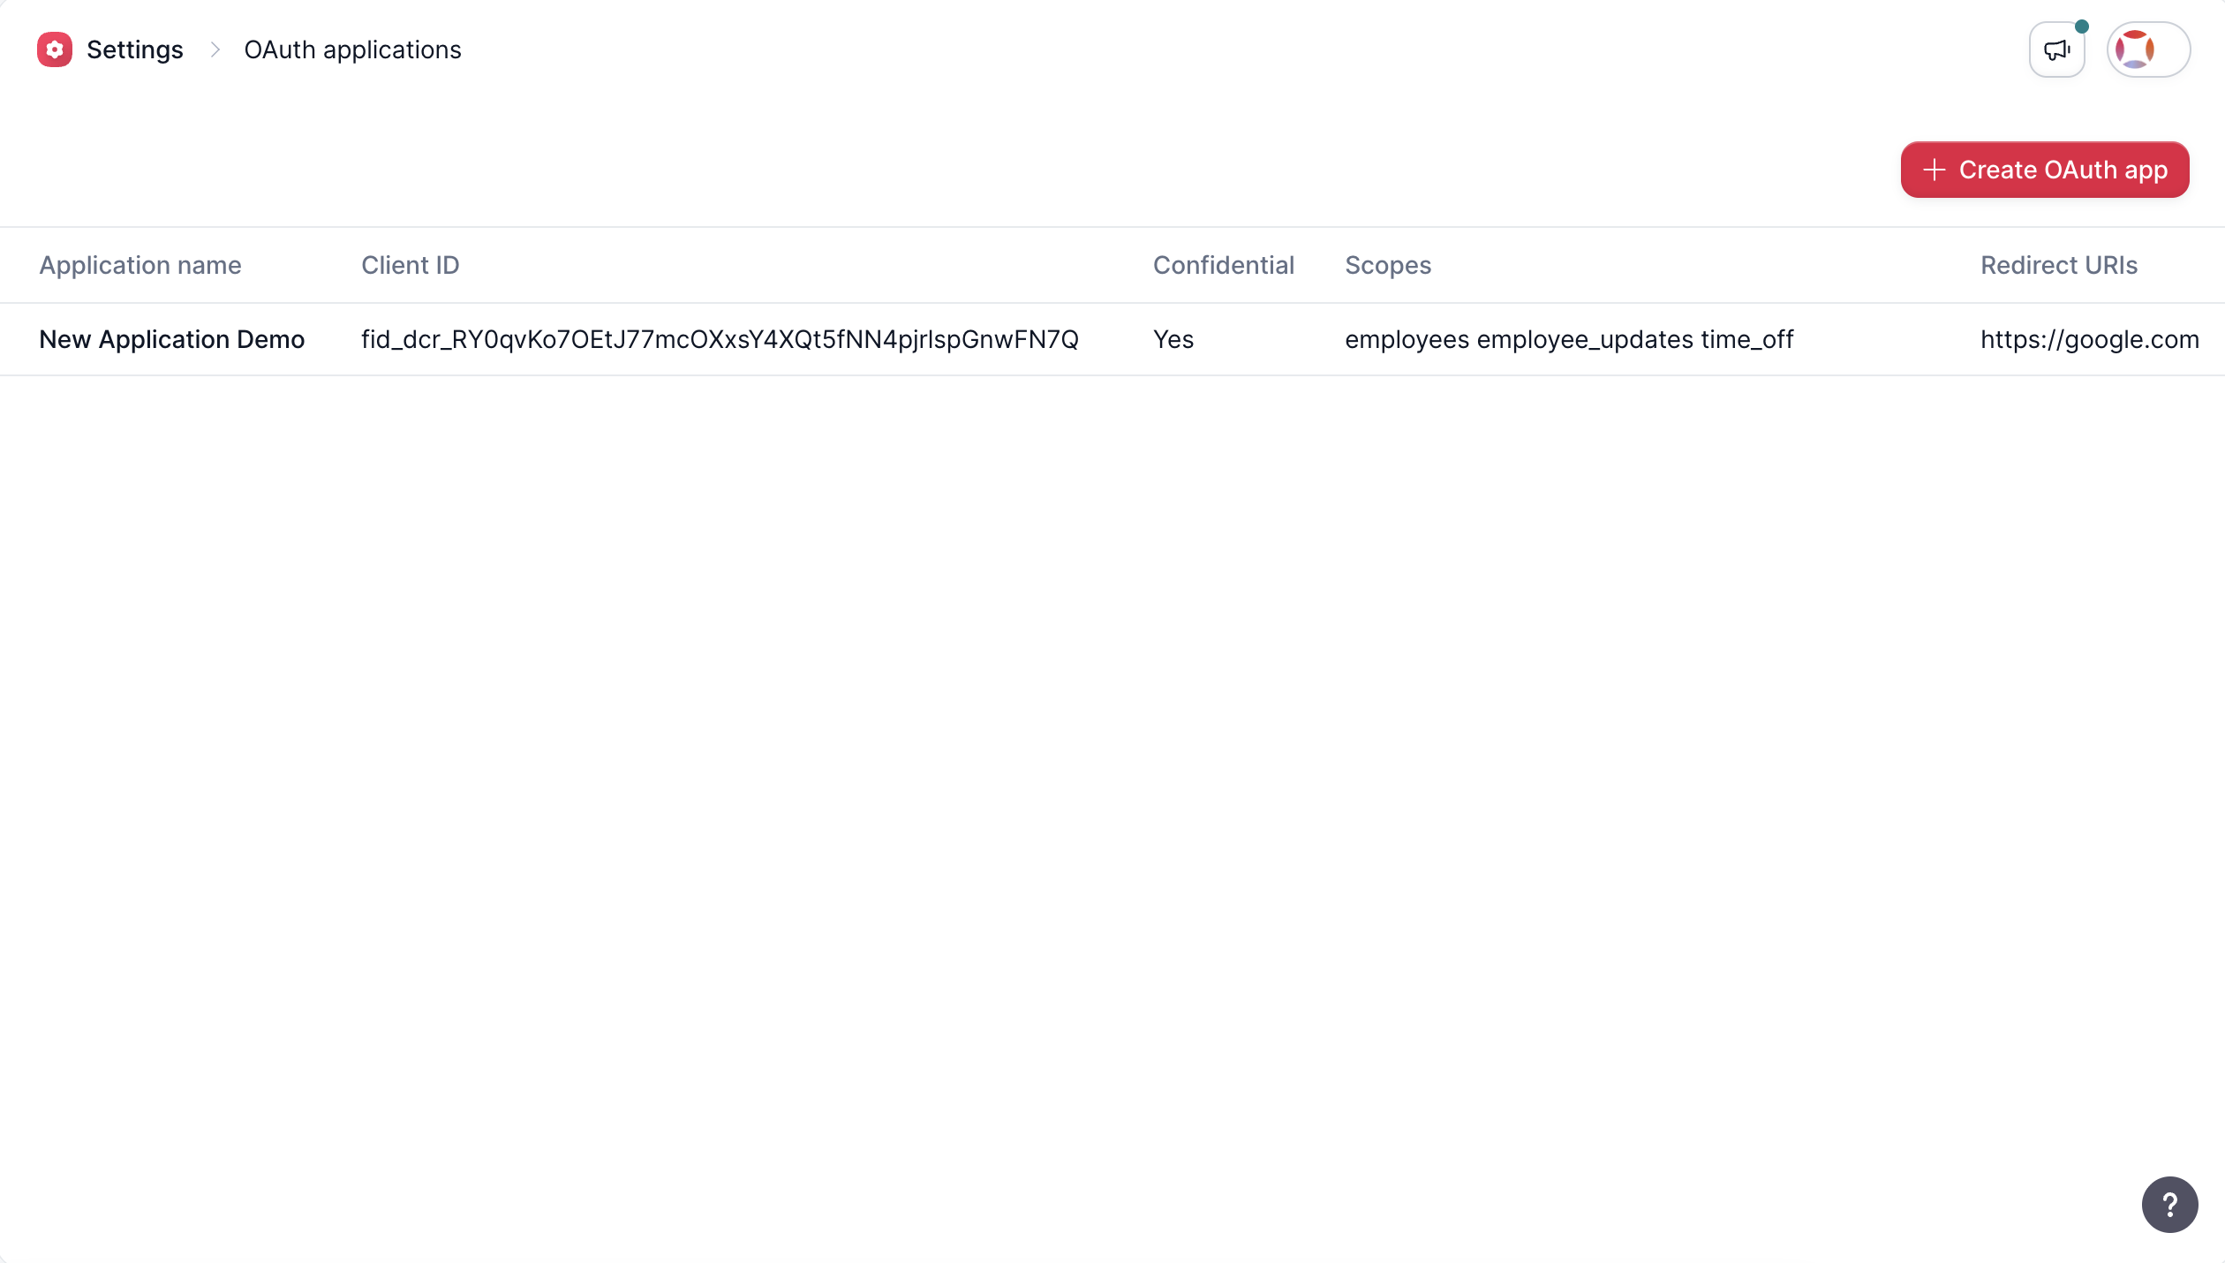The image size is (2225, 1263).
Task: Select the fid_dcr client ID value
Action: 720,339
